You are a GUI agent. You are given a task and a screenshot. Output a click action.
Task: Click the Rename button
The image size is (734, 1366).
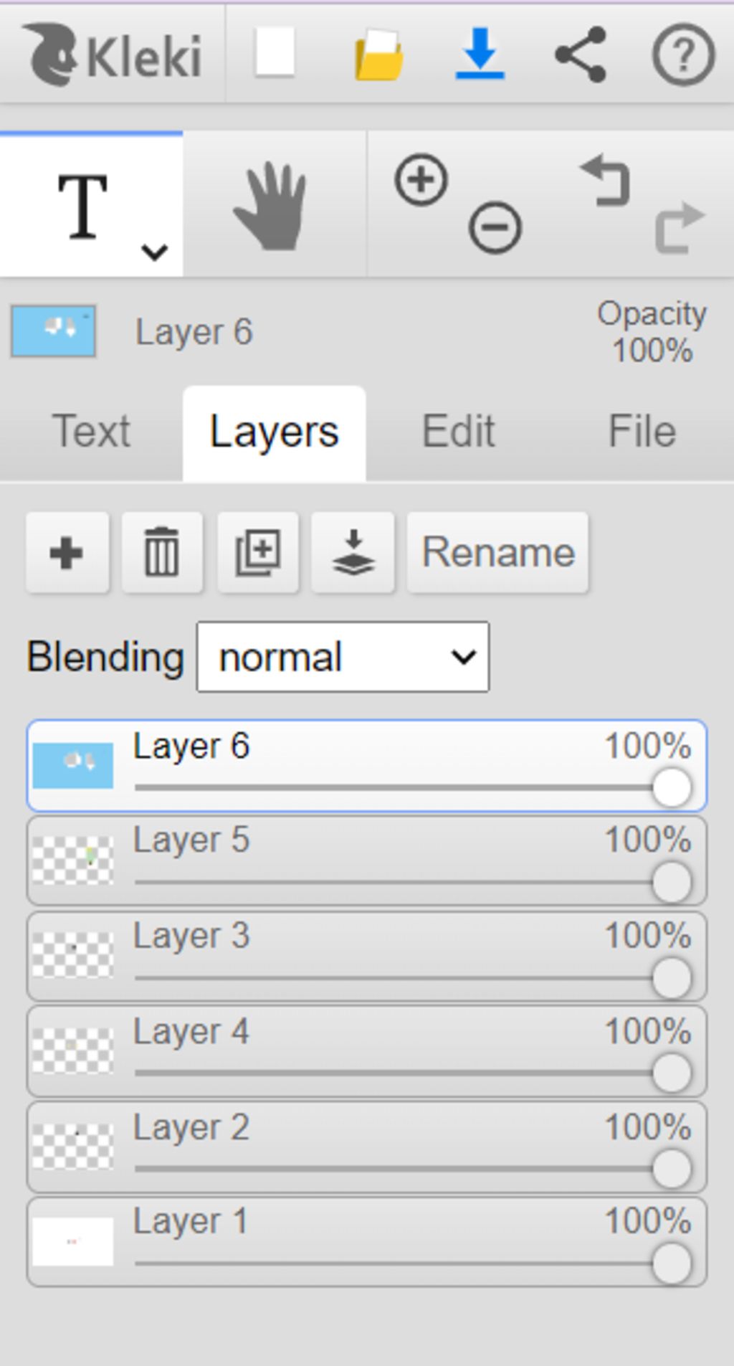tap(498, 553)
